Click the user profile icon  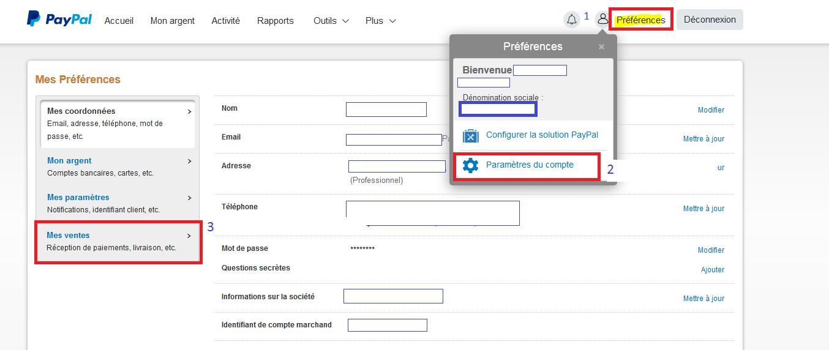[602, 20]
